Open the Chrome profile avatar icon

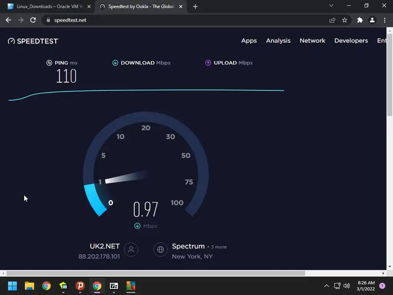click(372, 20)
